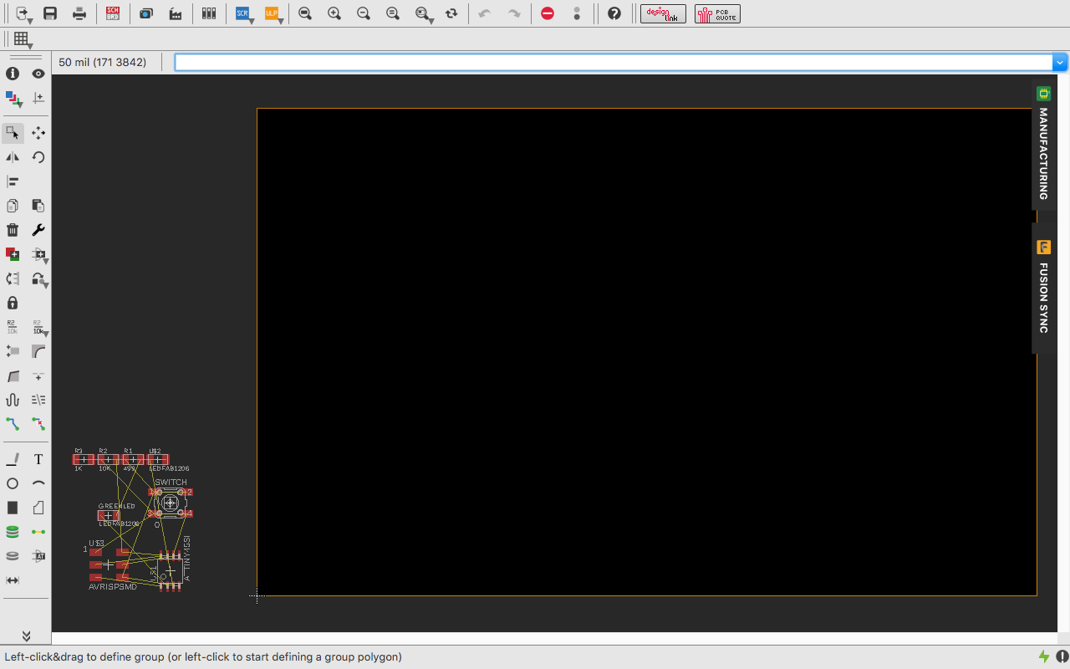Pick the Align tool
1070x669 pixels.
coord(13,181)
